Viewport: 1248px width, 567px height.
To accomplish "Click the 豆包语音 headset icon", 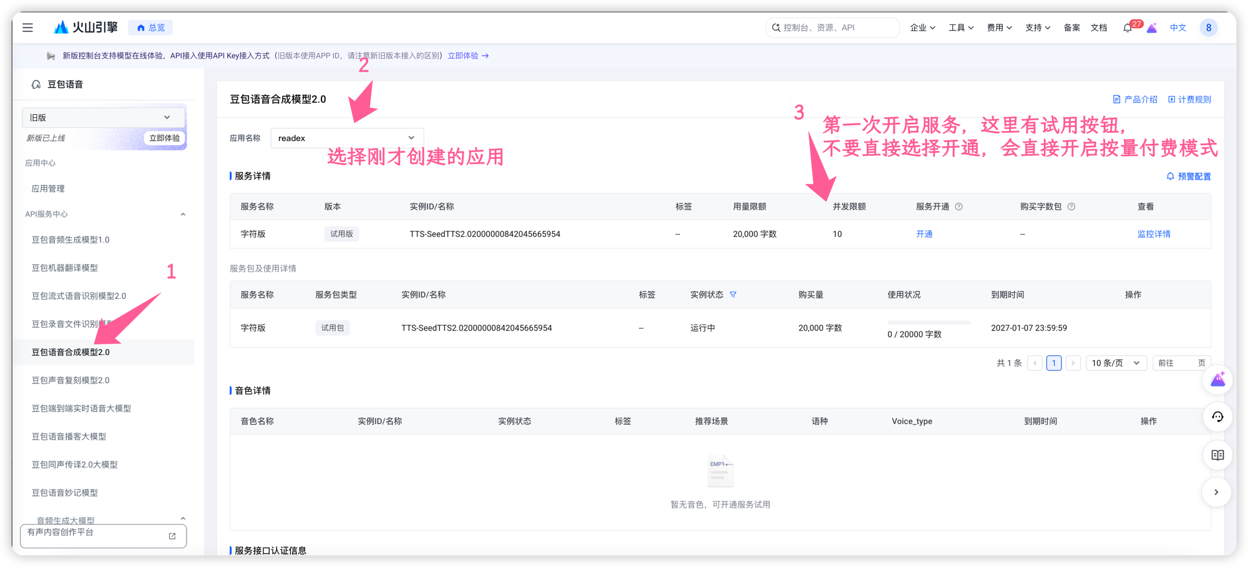I will 36,84.
